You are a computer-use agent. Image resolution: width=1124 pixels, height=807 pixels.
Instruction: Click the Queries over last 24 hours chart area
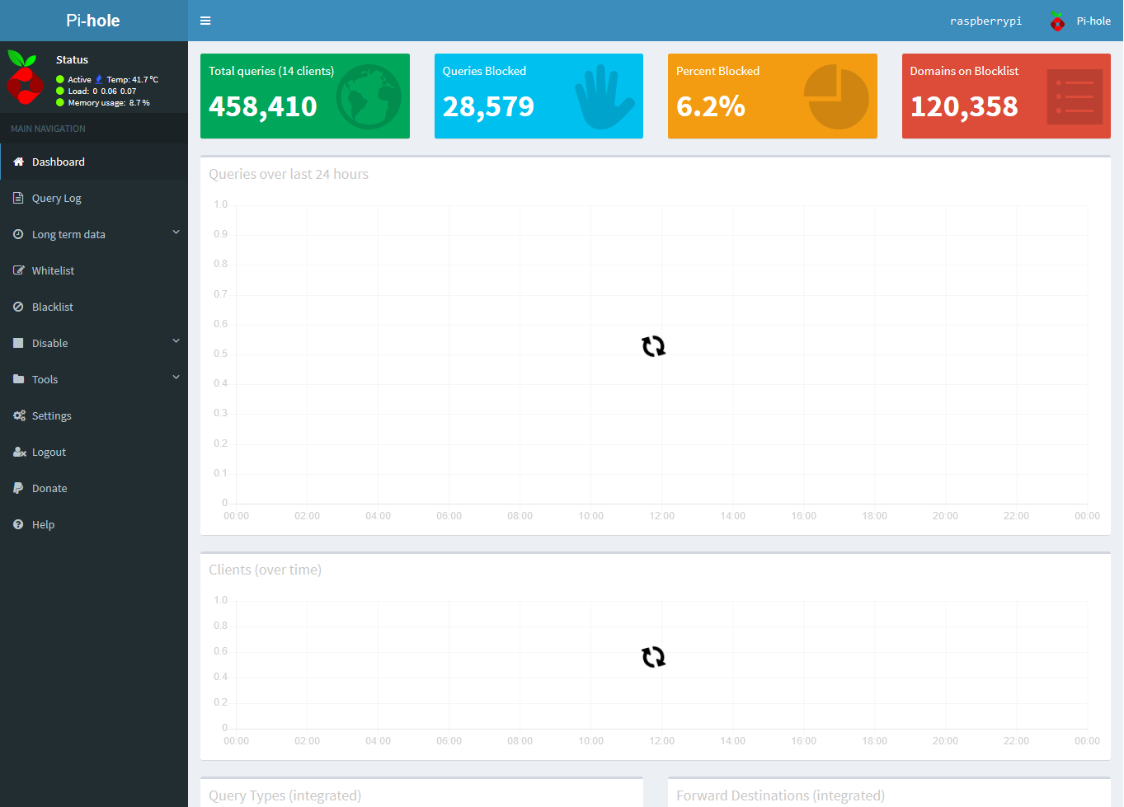click(x=654, y=346)
